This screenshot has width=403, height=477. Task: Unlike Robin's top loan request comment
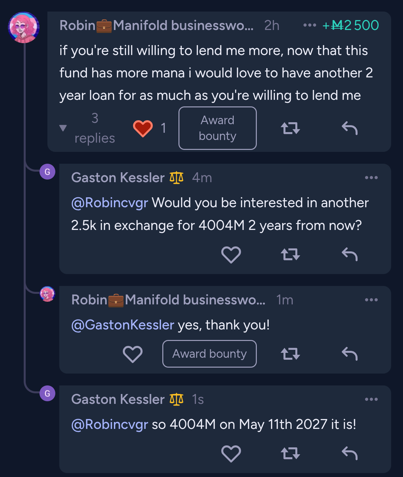click(x=143, y=128)
